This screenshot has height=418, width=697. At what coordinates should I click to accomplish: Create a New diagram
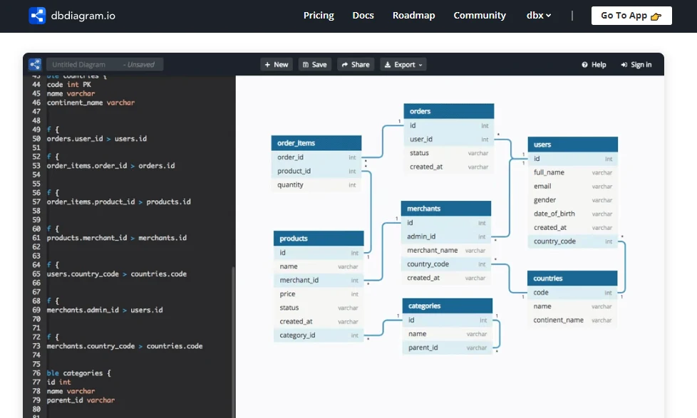277,64
